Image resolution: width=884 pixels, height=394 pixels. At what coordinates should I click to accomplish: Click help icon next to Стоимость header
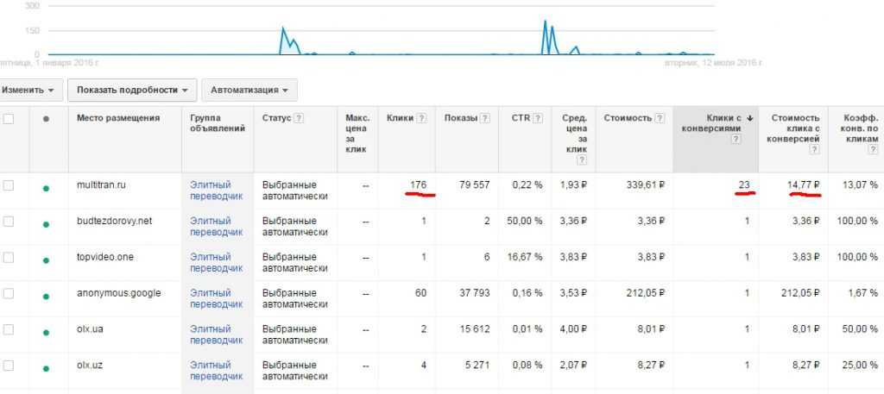pyautogui.click(x=660, y=119)
